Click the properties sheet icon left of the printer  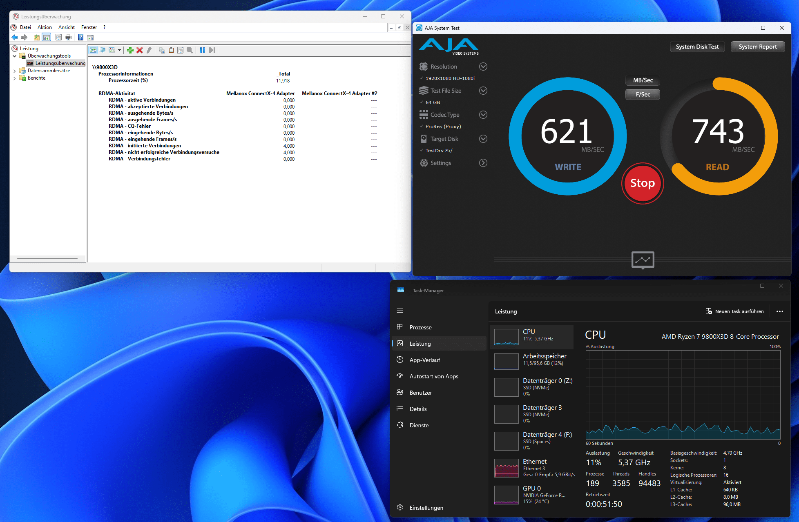[58, 38]
